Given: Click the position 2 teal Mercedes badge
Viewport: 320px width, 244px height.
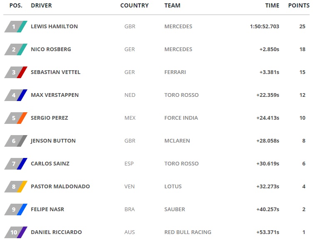Looking at the screenshot, I should pyautogui.click(x=16, y=49).
